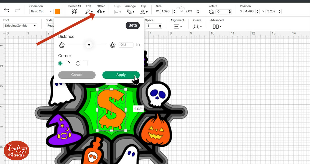Image resolution: width=310 pixels, height=164 pixels.
Task: Click the Redo arrow icon
Action: tap(18, 10)
